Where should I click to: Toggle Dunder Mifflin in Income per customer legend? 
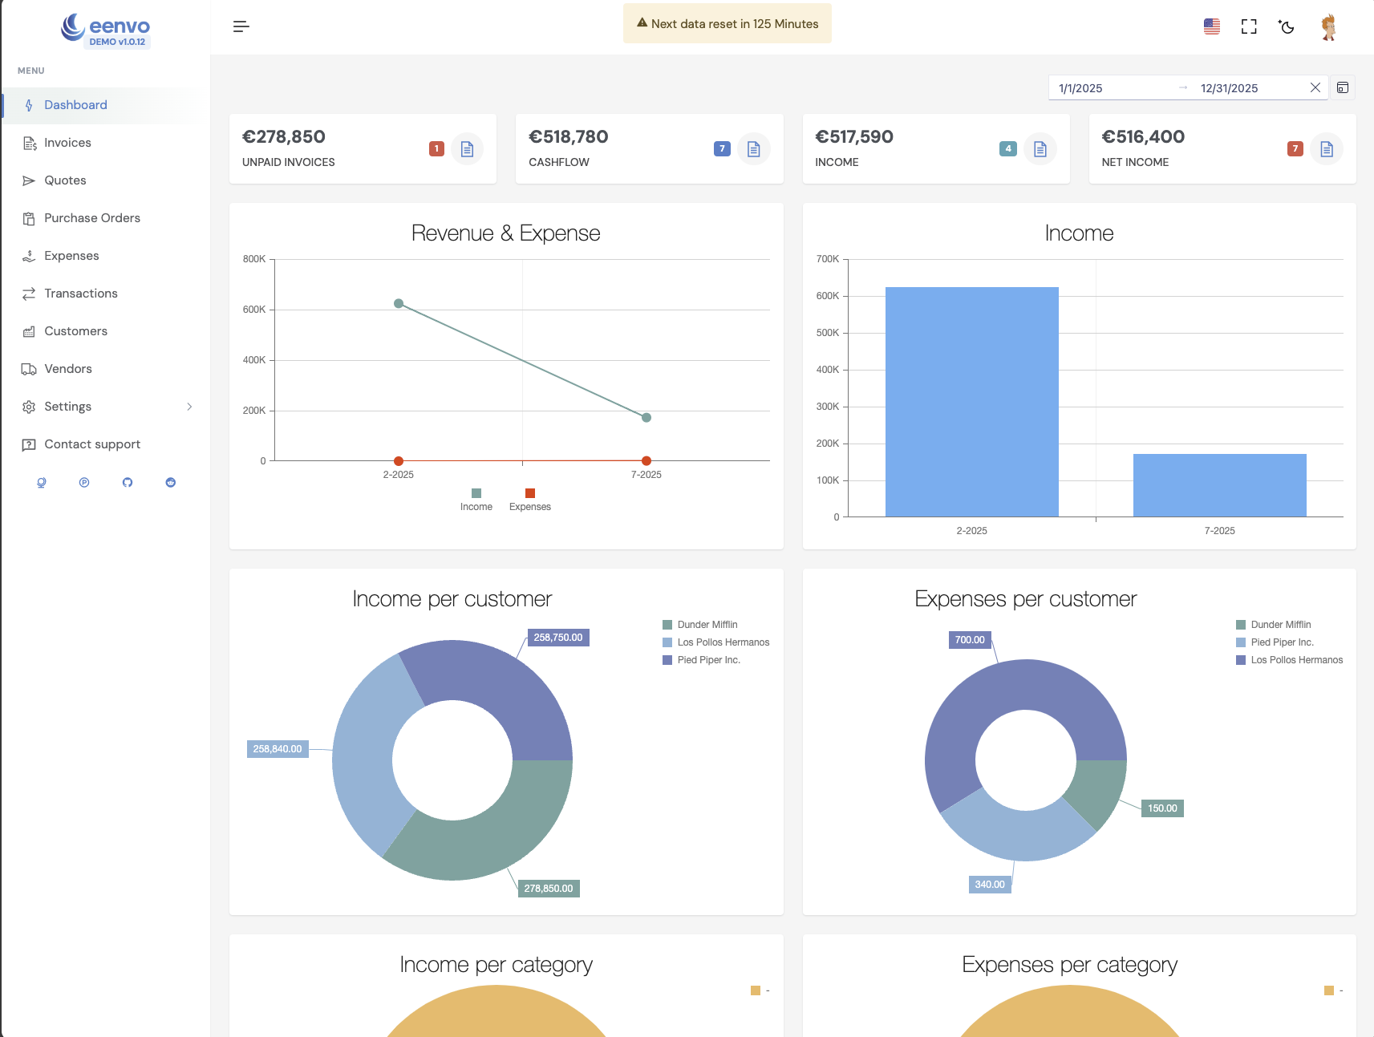tap(700, 625)
